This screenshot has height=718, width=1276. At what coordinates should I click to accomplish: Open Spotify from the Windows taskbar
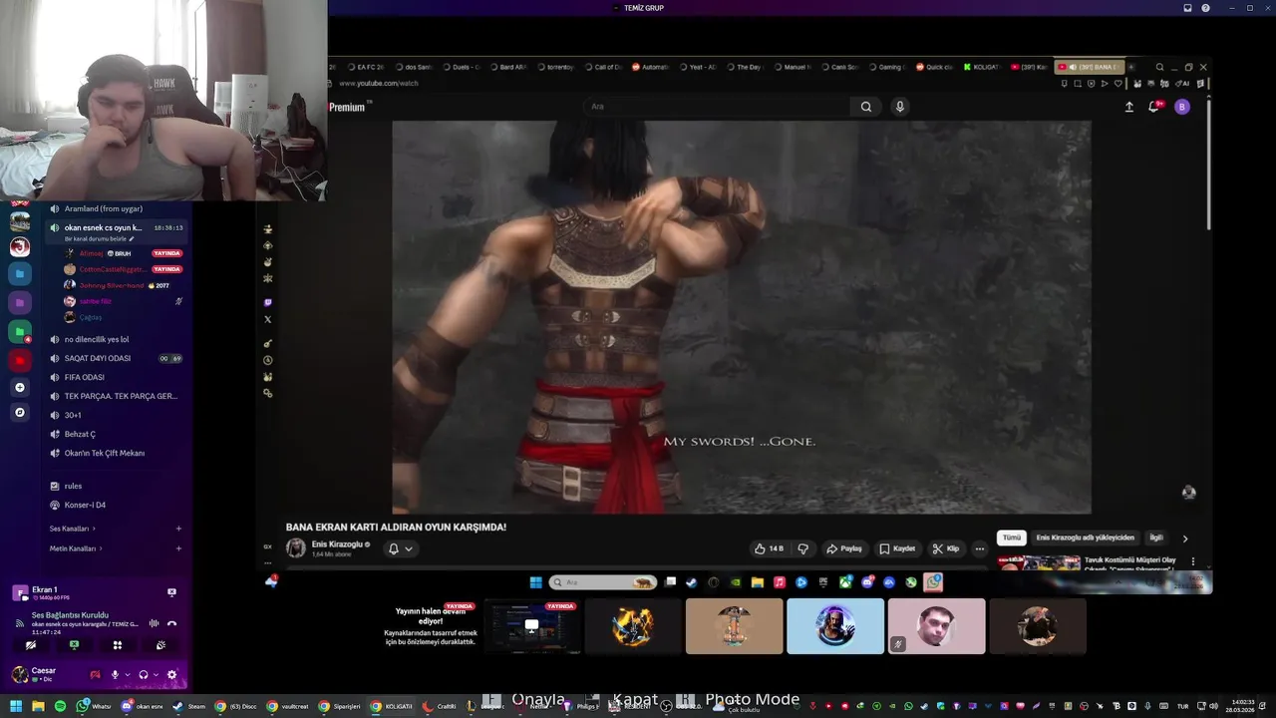tap(60, 706)
